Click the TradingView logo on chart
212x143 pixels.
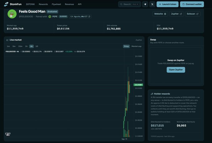pyautogui.click(x=8, y=134)
